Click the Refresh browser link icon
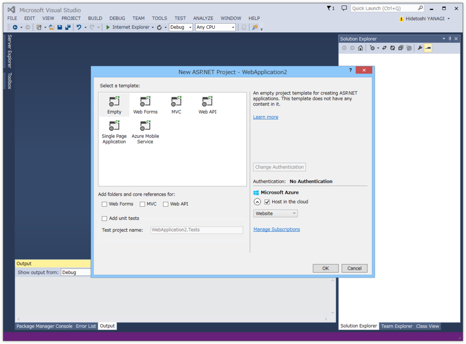 click(159, 27)
